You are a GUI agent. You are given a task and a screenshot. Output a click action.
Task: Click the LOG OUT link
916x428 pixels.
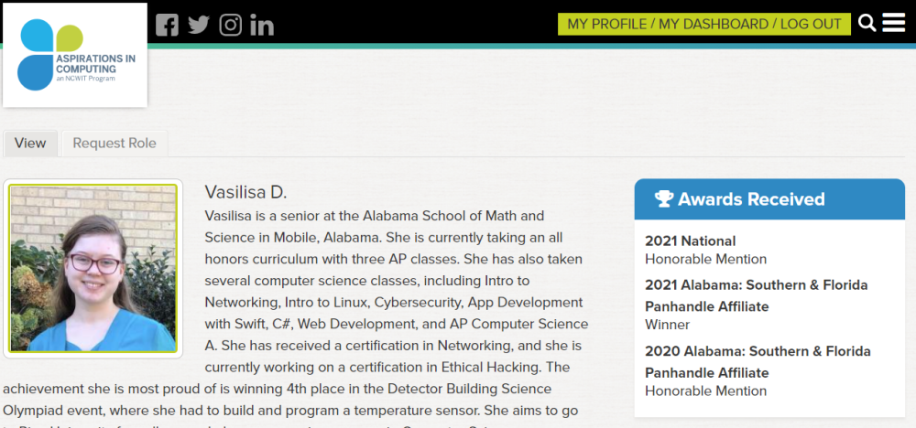811,24
